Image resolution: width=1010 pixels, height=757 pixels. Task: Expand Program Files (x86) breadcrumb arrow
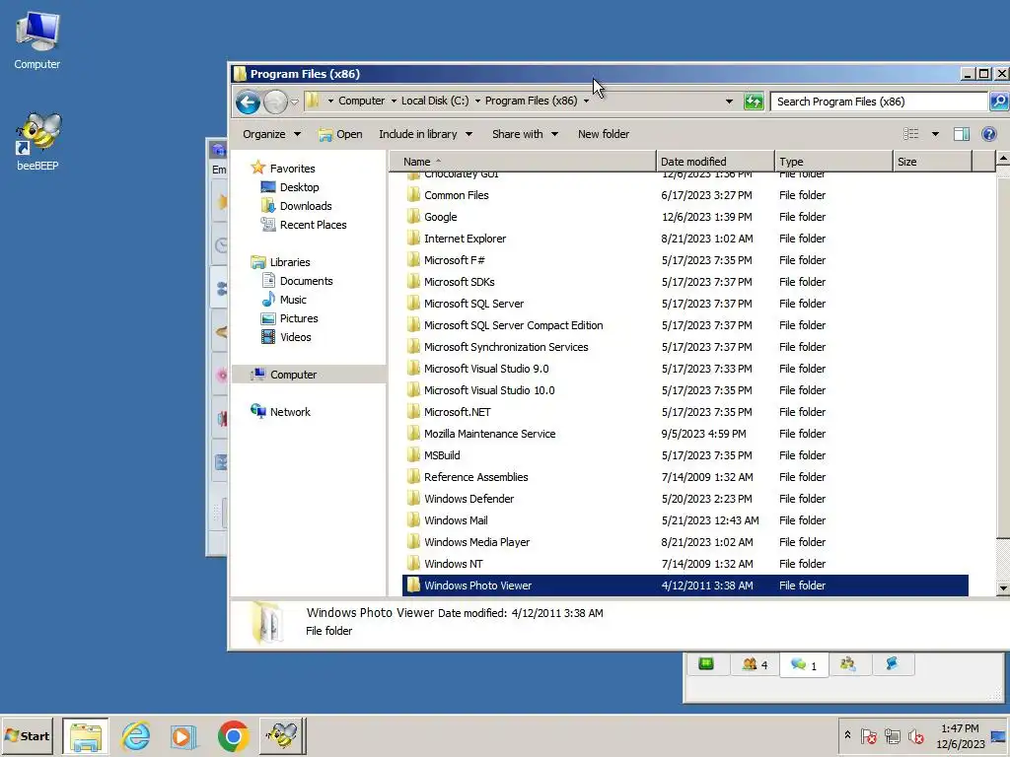tap(586, 102)
